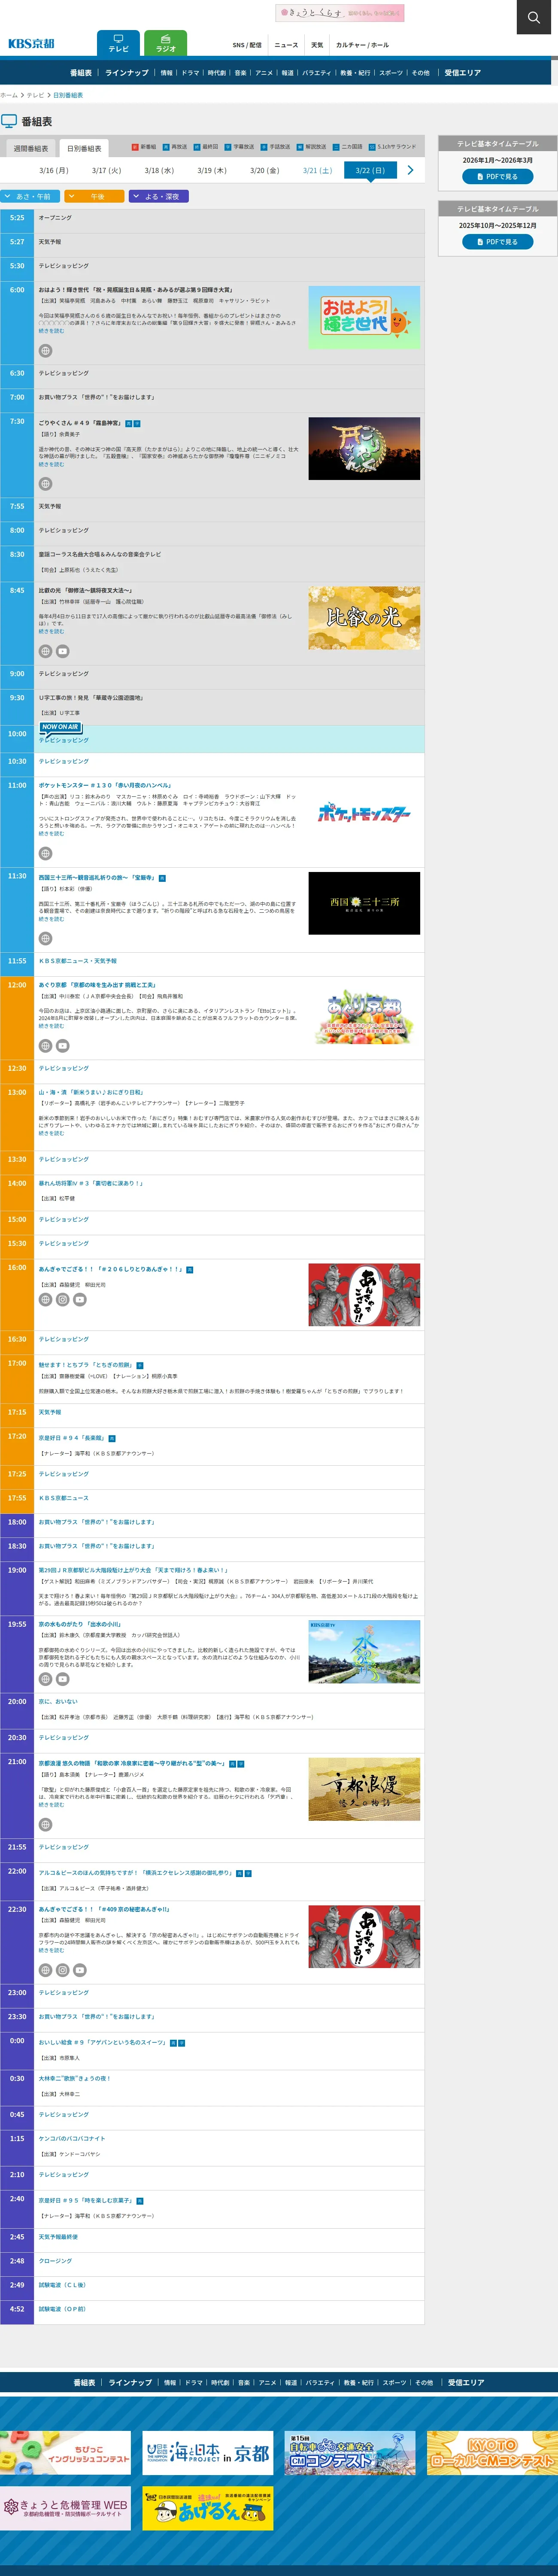Select date 3/19 (木)
This screenshot has width=558, height=2576.
(212, 170)
